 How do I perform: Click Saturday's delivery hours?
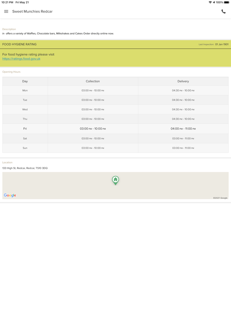point(183,139)
